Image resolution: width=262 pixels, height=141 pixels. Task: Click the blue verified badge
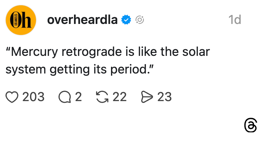(126, 20)
